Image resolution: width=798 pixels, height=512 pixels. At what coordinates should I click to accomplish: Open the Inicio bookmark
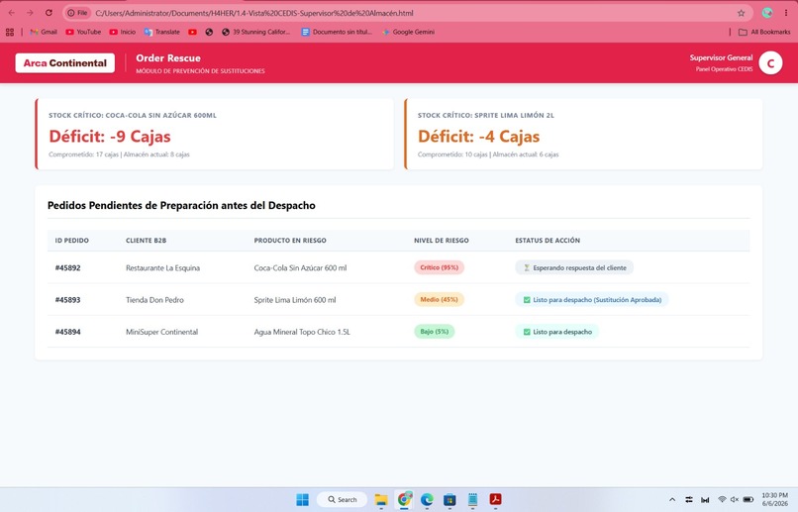pos(123,32)
